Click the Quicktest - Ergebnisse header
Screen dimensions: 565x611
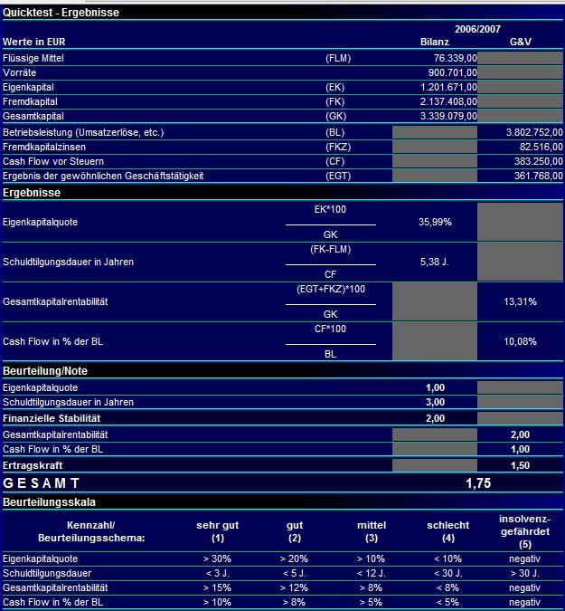(61, 13)
